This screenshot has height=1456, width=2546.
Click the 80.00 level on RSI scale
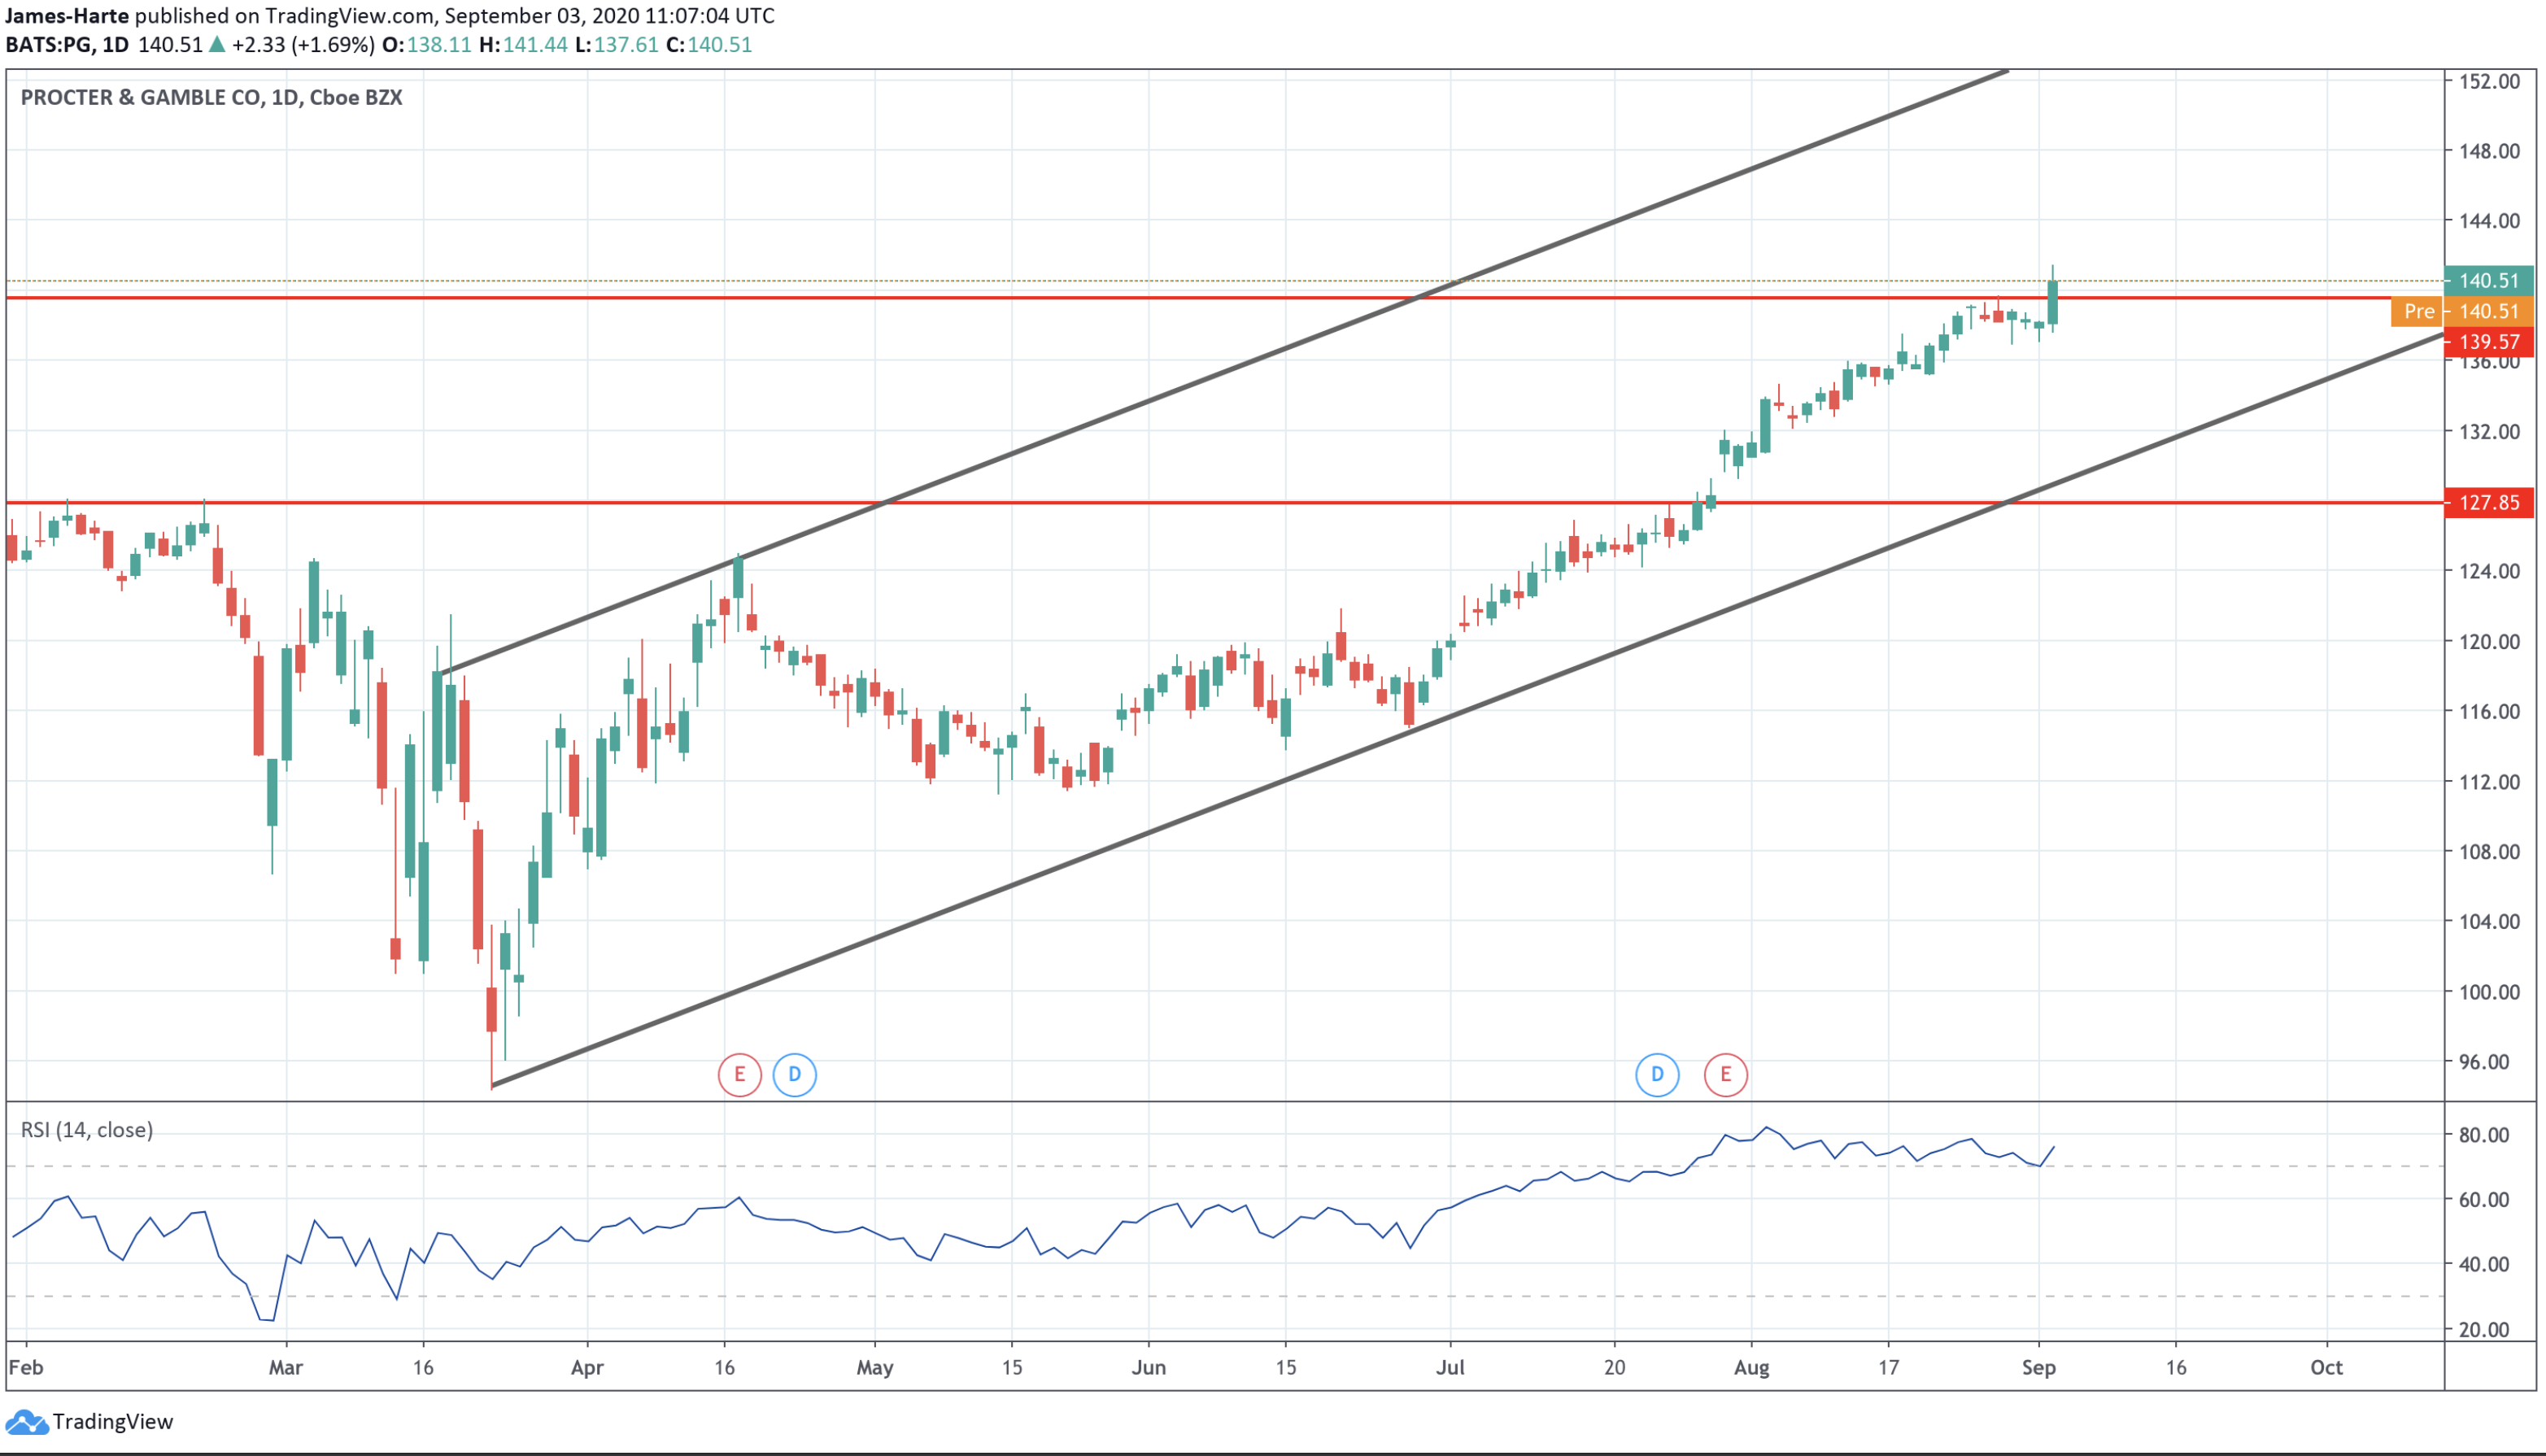point(2484,1135)
